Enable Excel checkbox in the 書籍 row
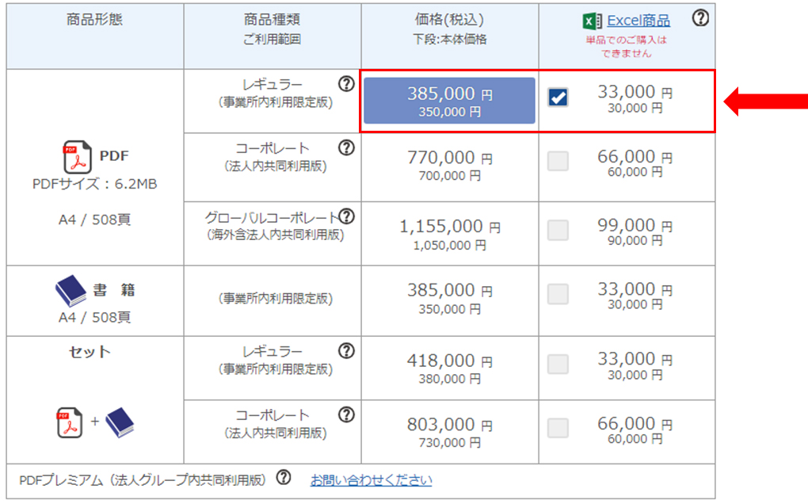Screen dimensions: 808x504 click(558, 295)
